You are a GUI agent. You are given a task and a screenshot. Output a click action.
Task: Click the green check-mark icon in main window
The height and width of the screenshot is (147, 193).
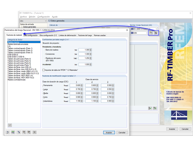point(150,108)
